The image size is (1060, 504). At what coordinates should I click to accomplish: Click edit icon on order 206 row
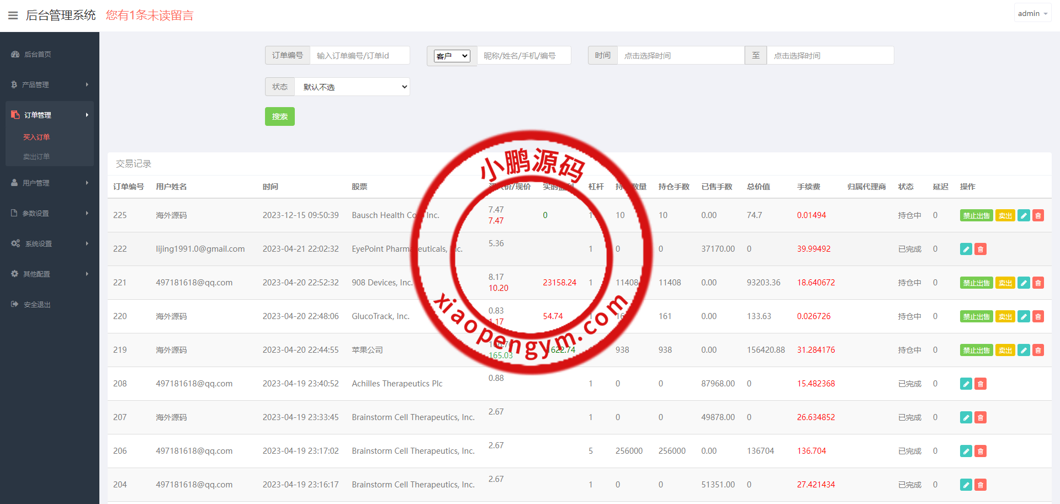[966, 452]
